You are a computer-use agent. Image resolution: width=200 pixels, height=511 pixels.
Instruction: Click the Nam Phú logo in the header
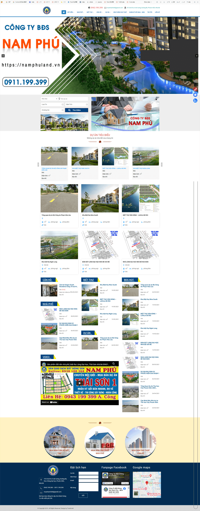coord(47,10)
